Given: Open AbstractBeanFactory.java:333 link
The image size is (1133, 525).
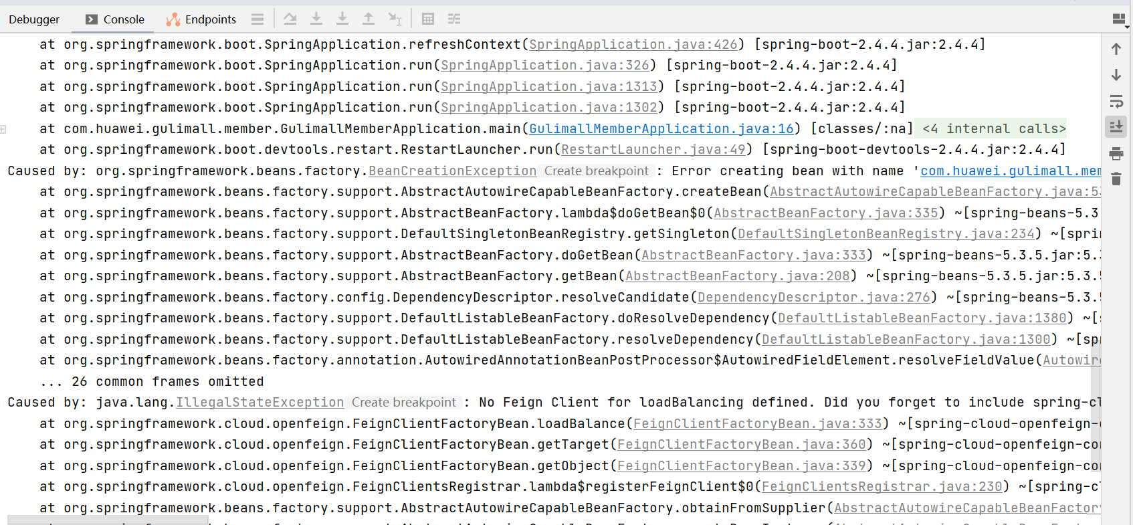Looking at the screenshot, I should [753, 255].
